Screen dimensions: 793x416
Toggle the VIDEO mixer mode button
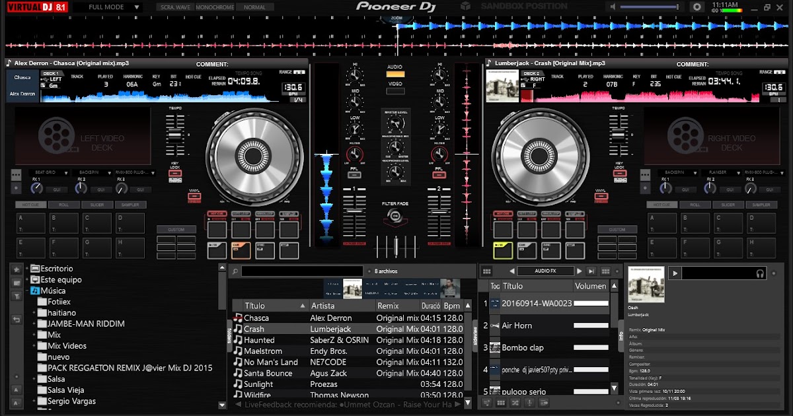pos(395,92)
